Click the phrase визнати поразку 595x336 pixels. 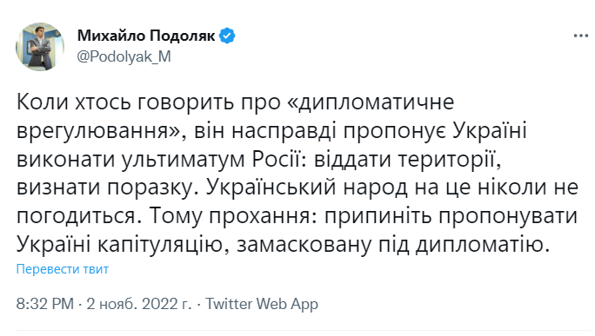[104, 188]
